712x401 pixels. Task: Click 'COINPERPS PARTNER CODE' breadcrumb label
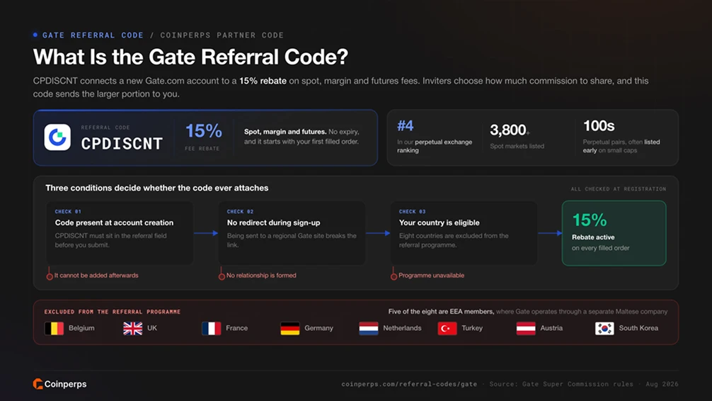pos(222,35)
